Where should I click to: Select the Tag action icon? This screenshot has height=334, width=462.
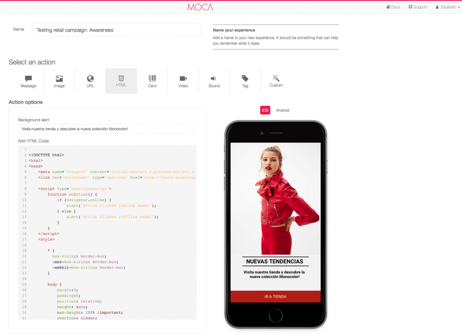click(x=245, y=81)
